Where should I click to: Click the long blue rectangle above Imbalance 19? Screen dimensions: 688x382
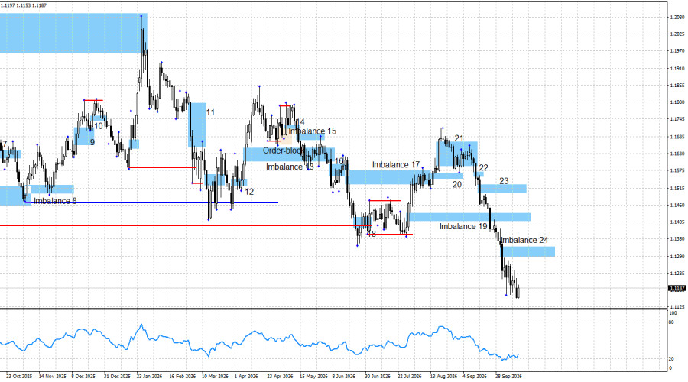[469, 217]
